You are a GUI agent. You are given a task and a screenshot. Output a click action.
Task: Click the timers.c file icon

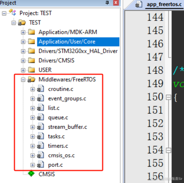point(41,145)
